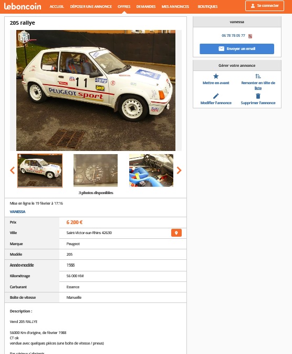Click the pencil icon to modify the listing
Viewport: 292px width, 354px height.
pyautogui.click(x=216, y=96)
